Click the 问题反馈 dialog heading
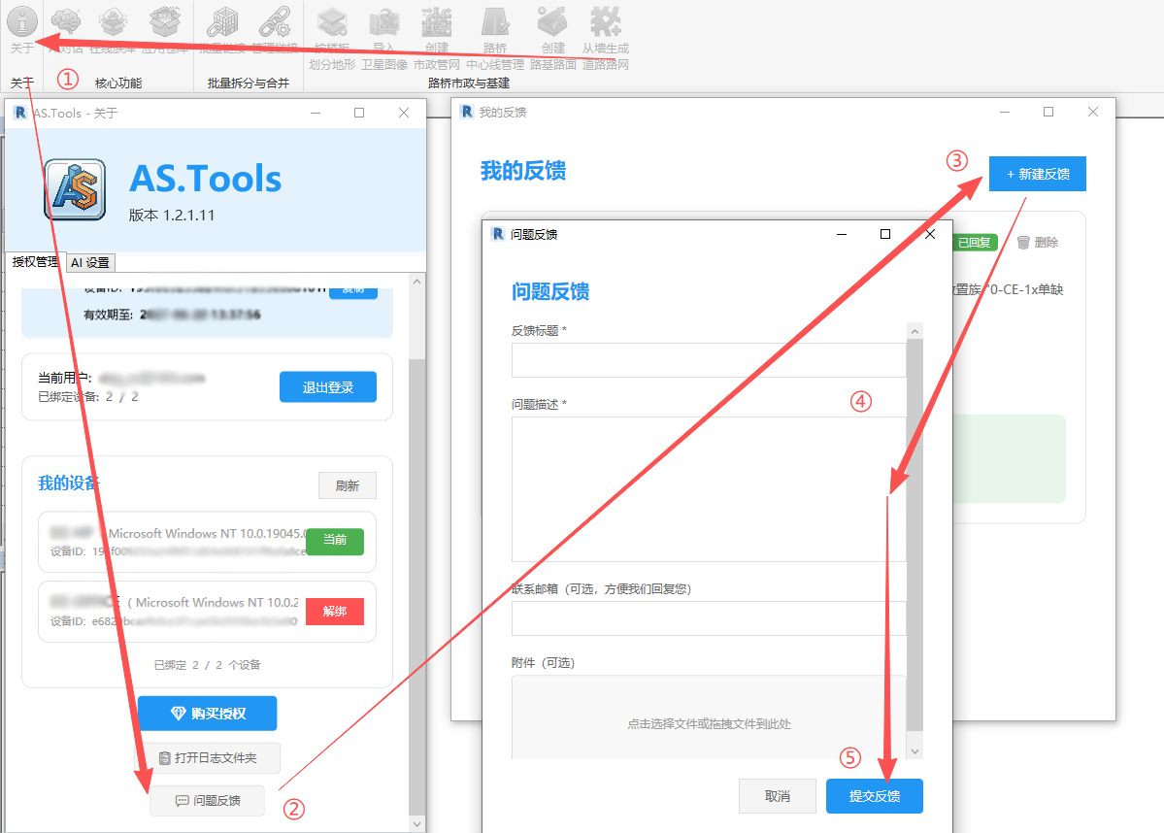1164x833 pixels. 550,292
